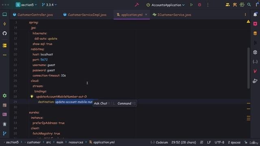Switch to CustomerServiceImpl.java tab
The width and height of the screenshot is (260, 146).
pos(85,15)
